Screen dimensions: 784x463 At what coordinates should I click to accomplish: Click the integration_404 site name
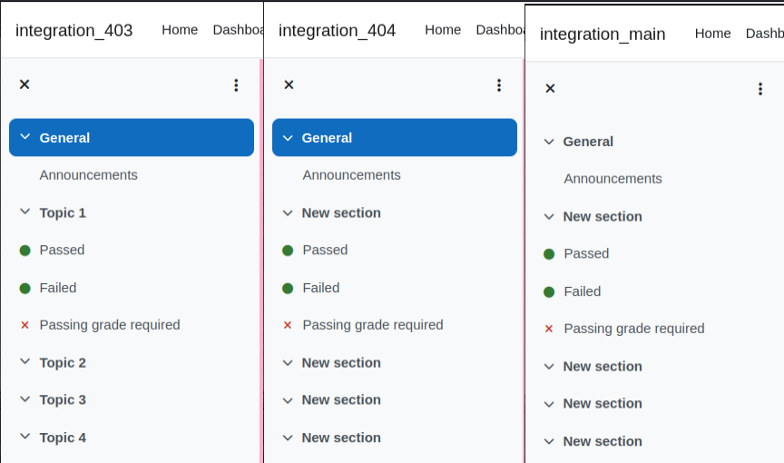pos(337,31)
